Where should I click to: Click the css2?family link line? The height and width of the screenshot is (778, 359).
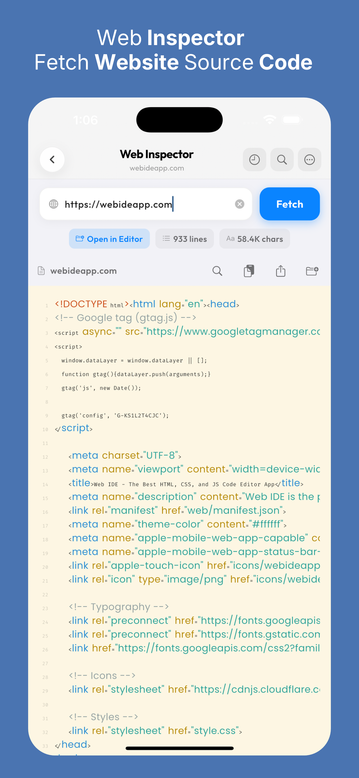tap(194, 648)
